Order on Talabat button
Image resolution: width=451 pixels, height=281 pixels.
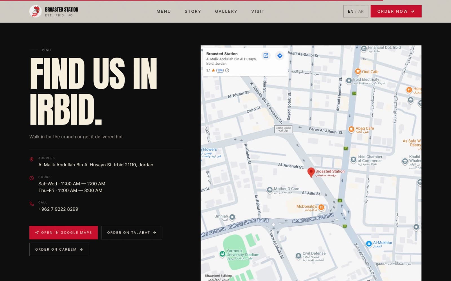click(x=132, y=233)
